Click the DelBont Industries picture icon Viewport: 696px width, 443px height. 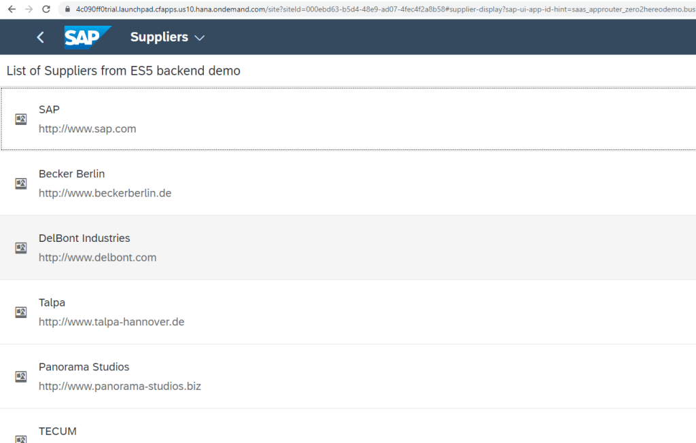[x=21, y=248]
